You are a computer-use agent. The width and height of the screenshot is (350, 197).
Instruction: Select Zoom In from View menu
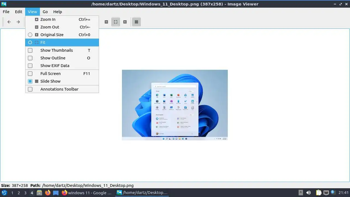(x=62, y=19)
